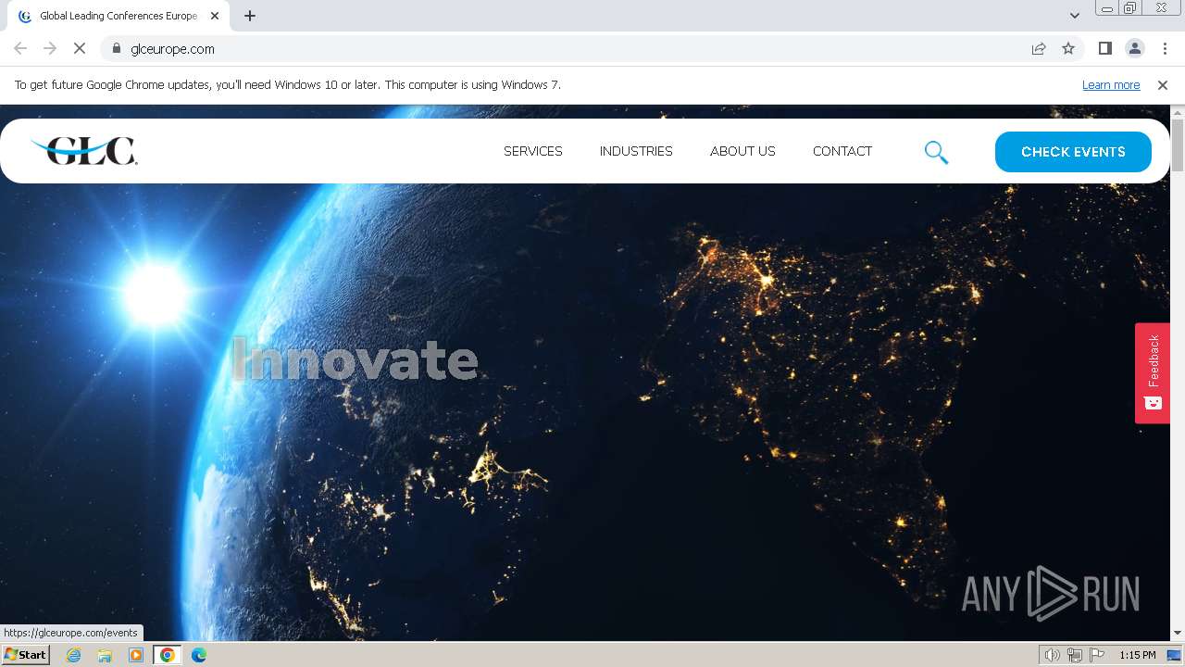Open Action Center flag icon
Screen dimensions: 1185x667
(1097, 655)
